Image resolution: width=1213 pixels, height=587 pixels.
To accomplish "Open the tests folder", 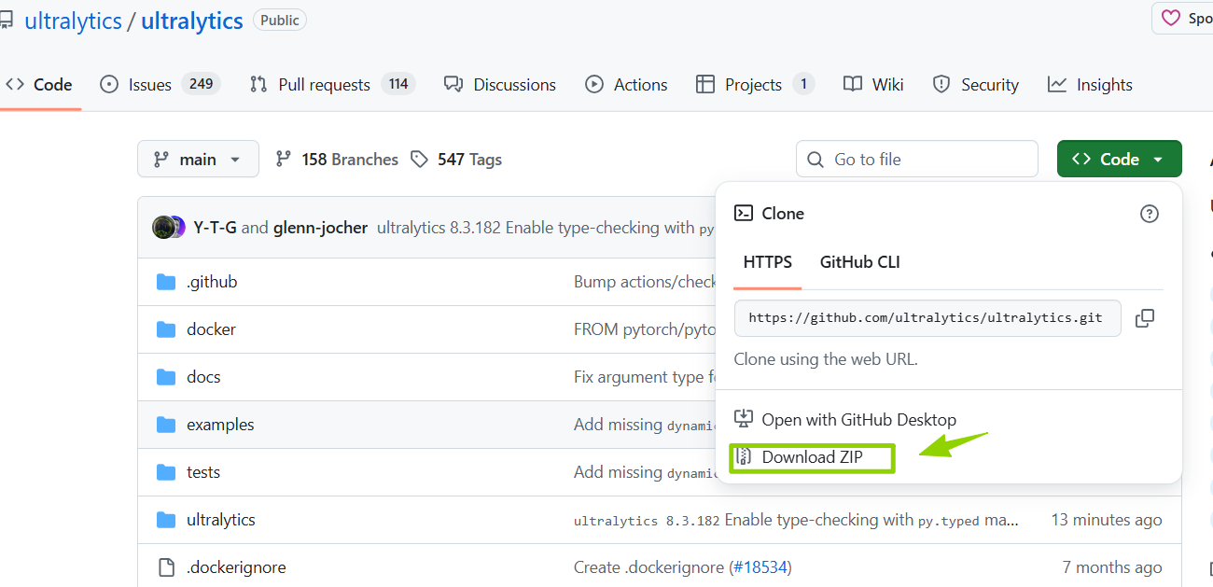I will point(203,472).
